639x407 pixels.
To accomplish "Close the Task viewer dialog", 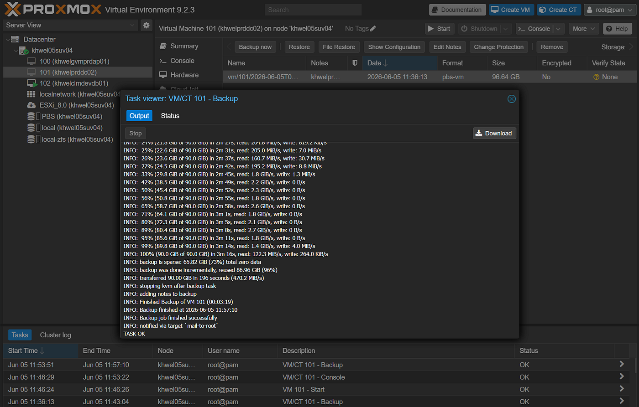I will click(512, 98).
